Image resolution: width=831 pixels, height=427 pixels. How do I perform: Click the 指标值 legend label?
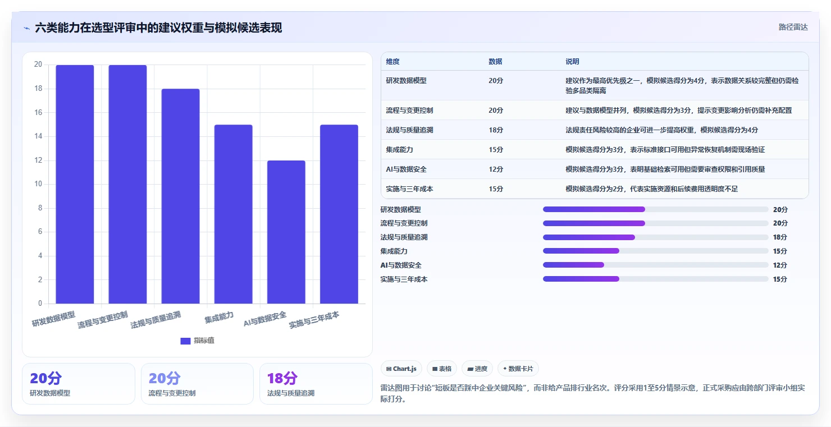pyautogui.click(x=204, y=341)
